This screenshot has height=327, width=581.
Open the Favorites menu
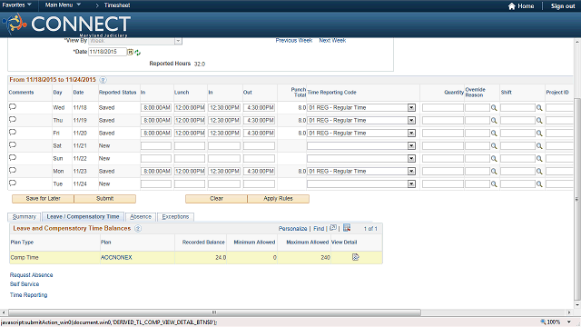(16, 5)
